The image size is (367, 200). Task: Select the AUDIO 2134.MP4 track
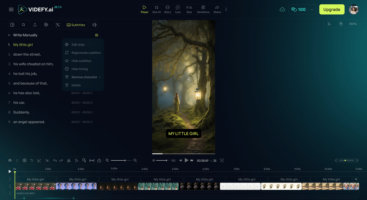(x=187, y=193)
